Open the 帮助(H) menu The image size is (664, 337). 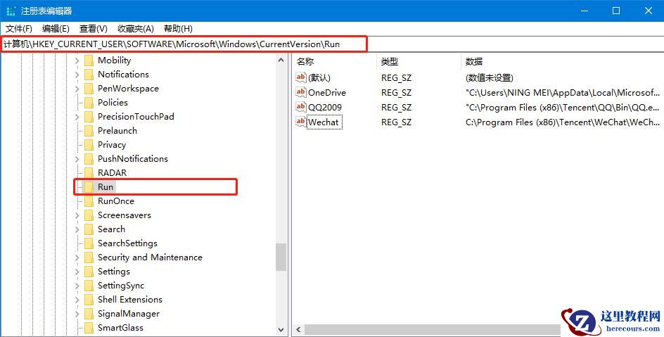[x=178, y=29]
